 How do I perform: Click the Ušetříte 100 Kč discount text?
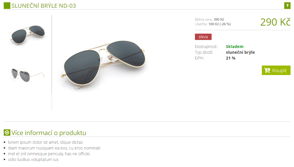pyautogui.click(x=213, y=24)
